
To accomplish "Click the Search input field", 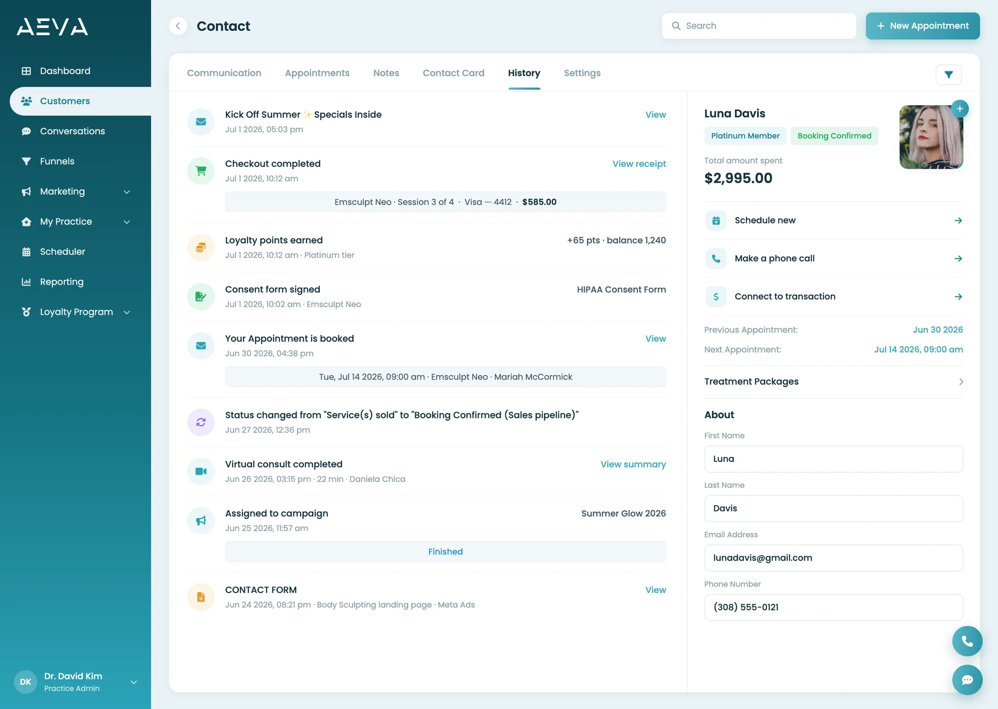I will pyautogui.click(x=759, y=26).
